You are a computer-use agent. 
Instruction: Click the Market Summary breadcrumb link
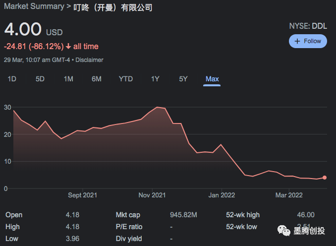34,6
